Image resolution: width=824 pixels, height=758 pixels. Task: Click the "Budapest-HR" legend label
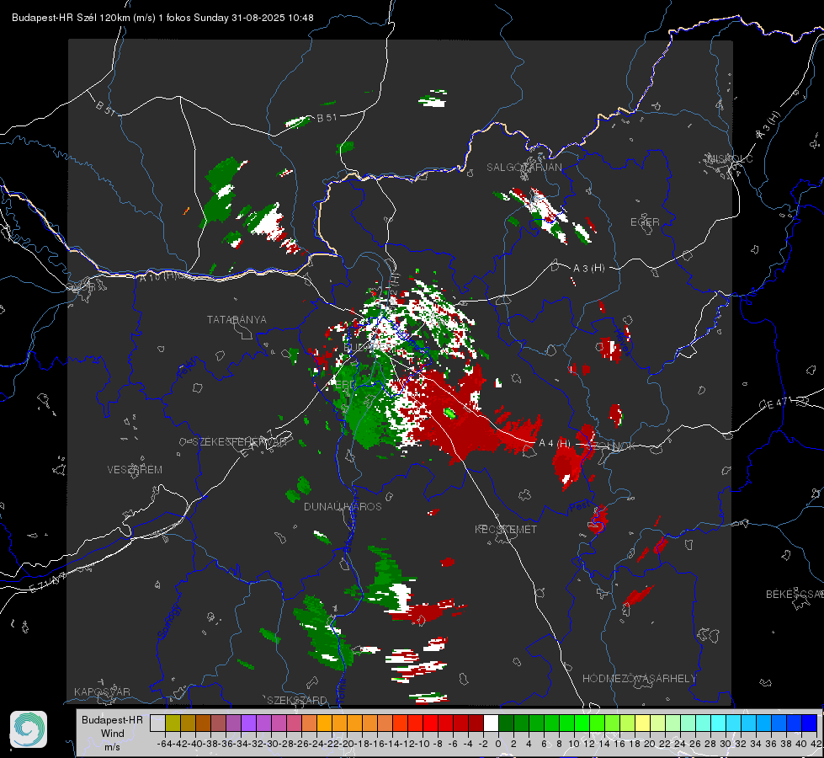click(x=112, y=719)
